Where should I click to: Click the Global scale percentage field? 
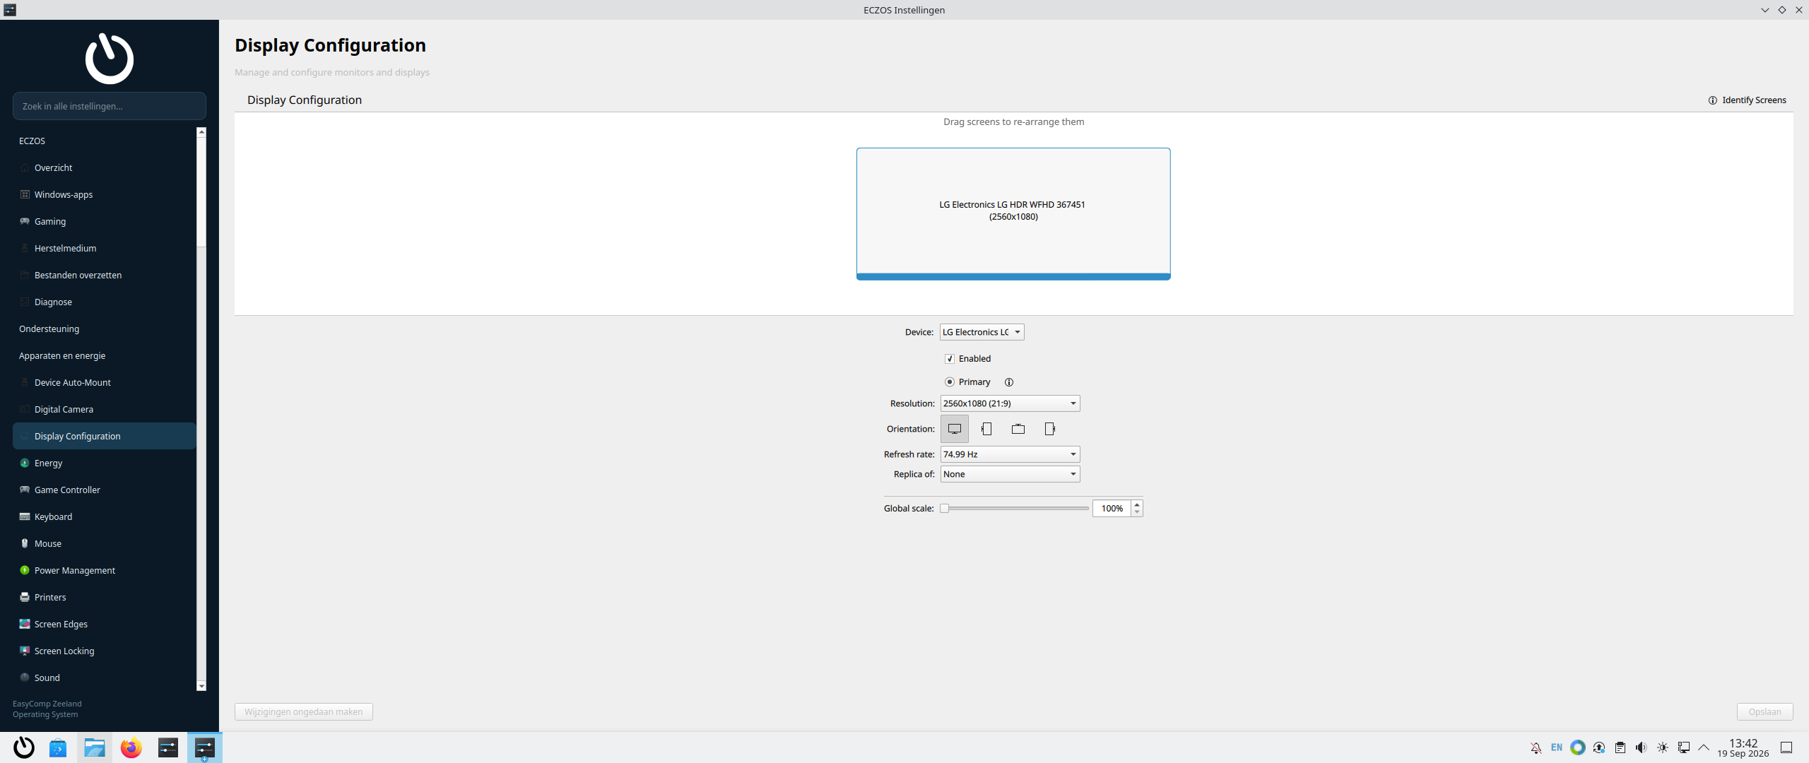1112,509
